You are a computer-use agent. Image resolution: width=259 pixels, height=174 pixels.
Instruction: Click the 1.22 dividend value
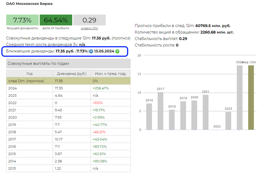[58, 168]
